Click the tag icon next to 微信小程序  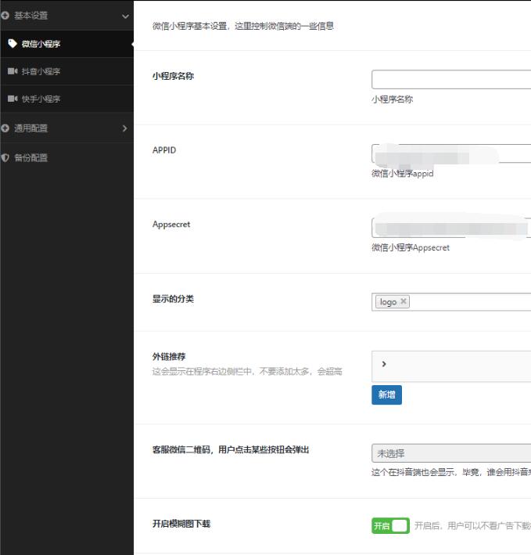13,43
